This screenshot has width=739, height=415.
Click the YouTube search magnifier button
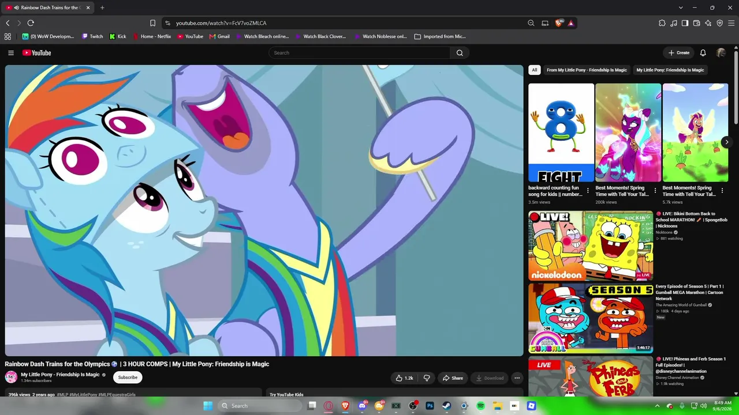tap(460, 53)
